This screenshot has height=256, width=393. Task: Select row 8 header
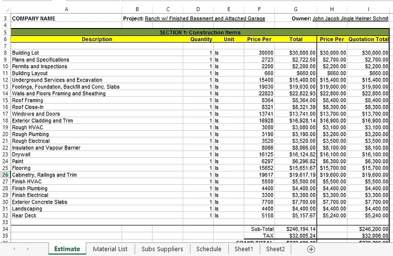(5, 53)
